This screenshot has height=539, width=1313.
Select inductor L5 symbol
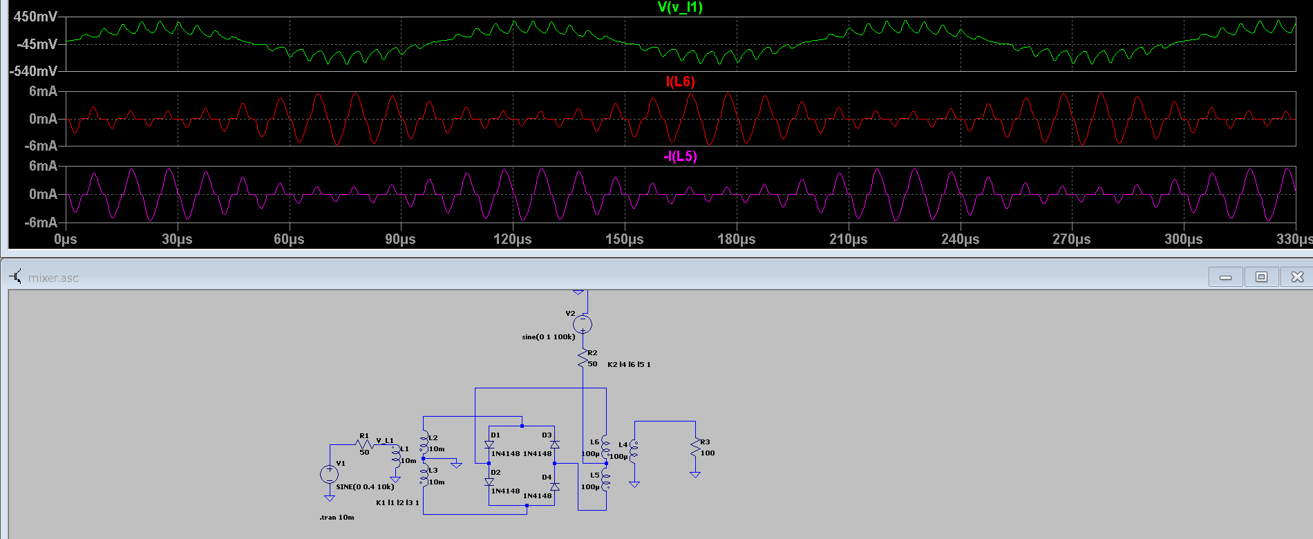[x=606, y=480]
